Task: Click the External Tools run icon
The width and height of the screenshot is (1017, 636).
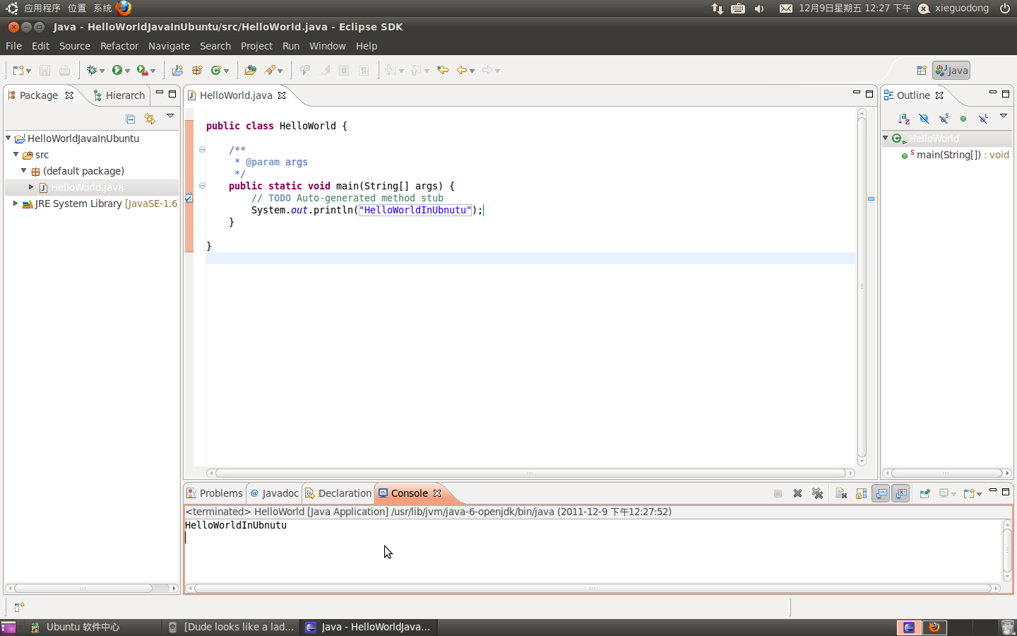Action: coord(143,70)
